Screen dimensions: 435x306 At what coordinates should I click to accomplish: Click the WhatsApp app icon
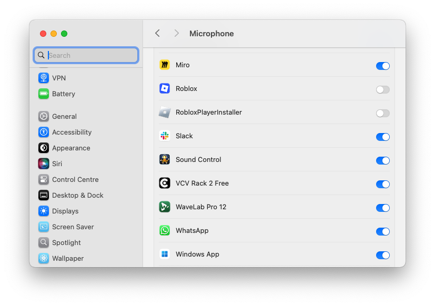[x=165, y=231]
